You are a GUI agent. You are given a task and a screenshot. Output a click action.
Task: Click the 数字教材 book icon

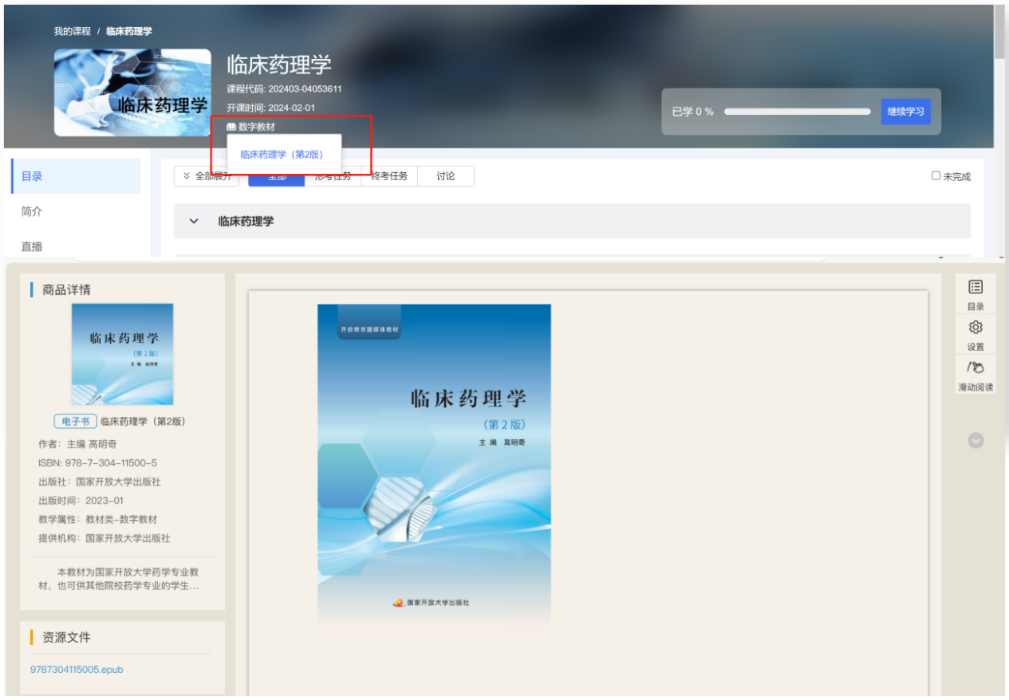(231, 127)
